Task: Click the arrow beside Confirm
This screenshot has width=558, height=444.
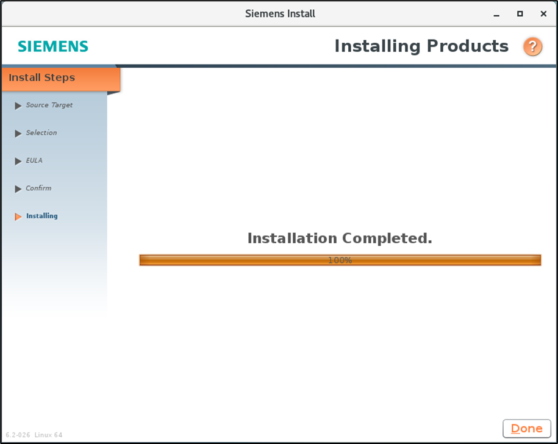Action: pyautogui.click(x=18, y=189)
